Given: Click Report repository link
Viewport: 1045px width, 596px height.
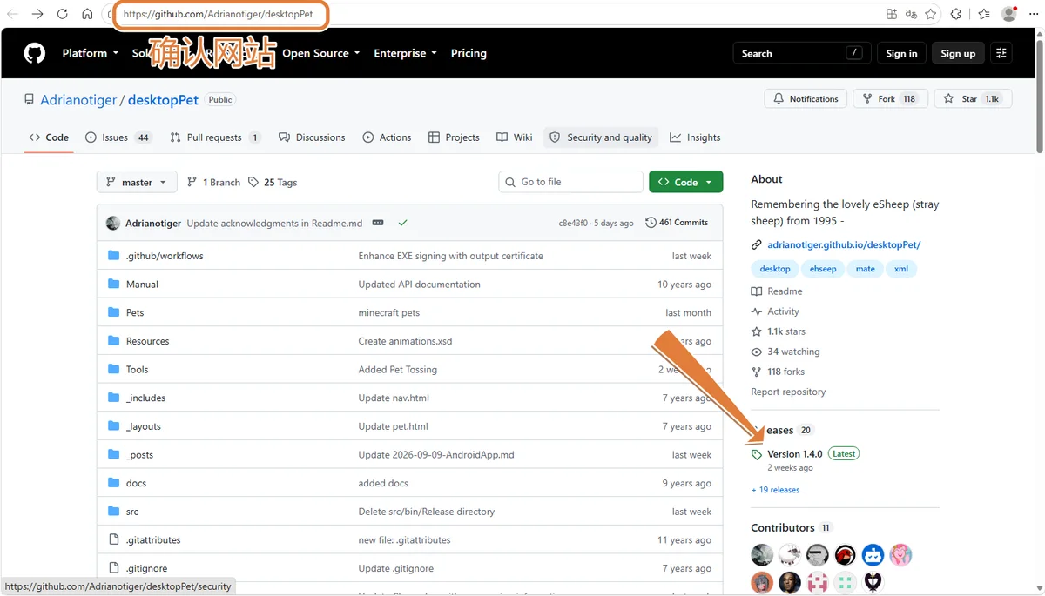Looking at the screenshot, I should point(788,392).
